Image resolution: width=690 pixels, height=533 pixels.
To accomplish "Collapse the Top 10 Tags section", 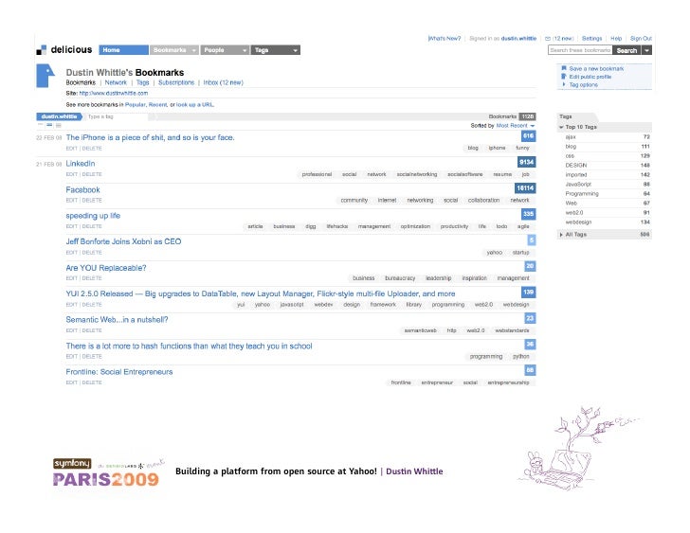I will [x=561, y=127].
